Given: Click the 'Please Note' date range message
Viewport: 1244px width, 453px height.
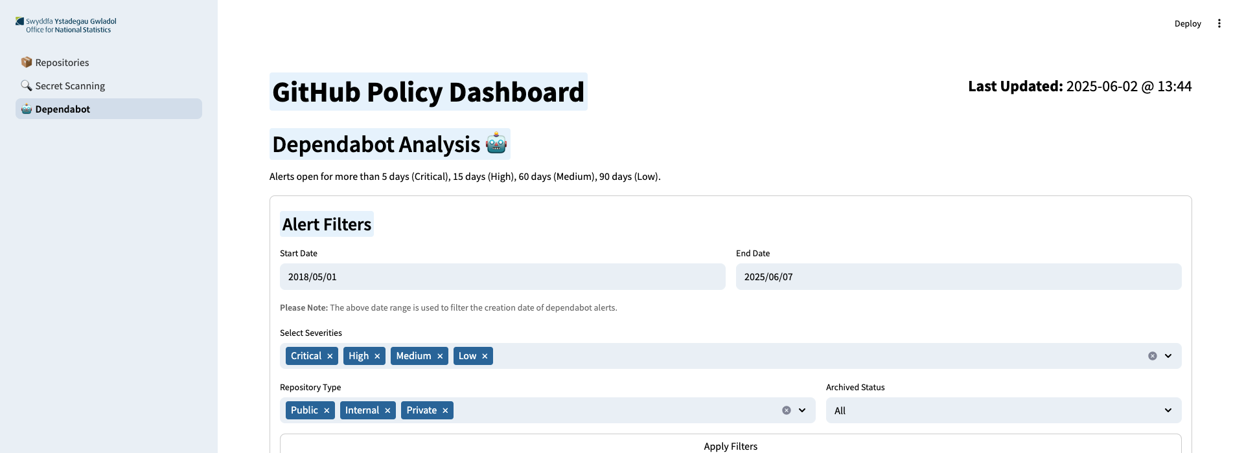Looking at the screenshot, I should click(448, 307).
